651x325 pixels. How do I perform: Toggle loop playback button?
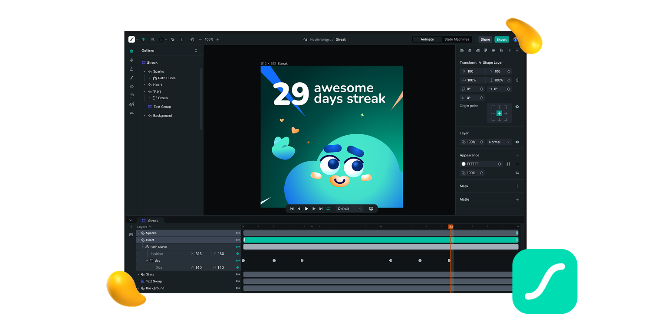click(x=328, y=209)
